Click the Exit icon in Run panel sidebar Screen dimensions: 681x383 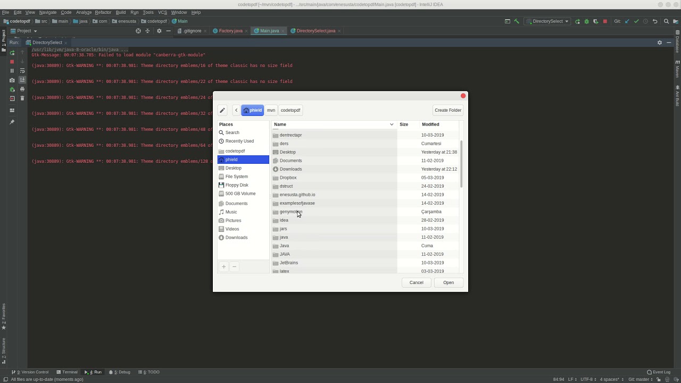tap(12, 98)
